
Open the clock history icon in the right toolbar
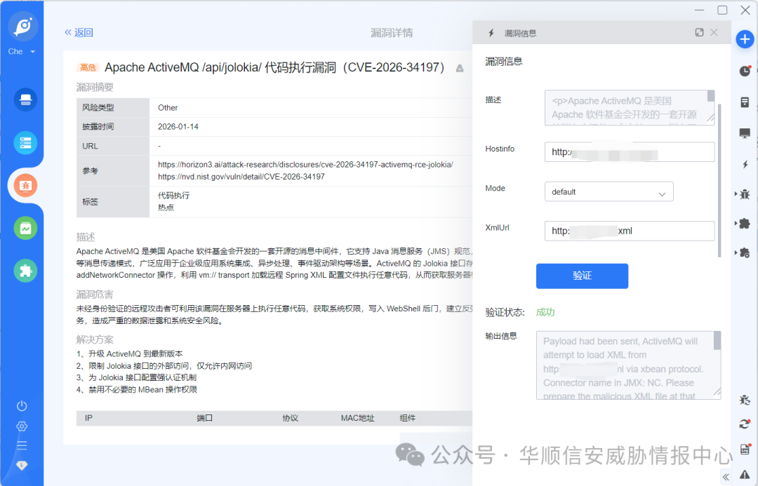[745, 71]
